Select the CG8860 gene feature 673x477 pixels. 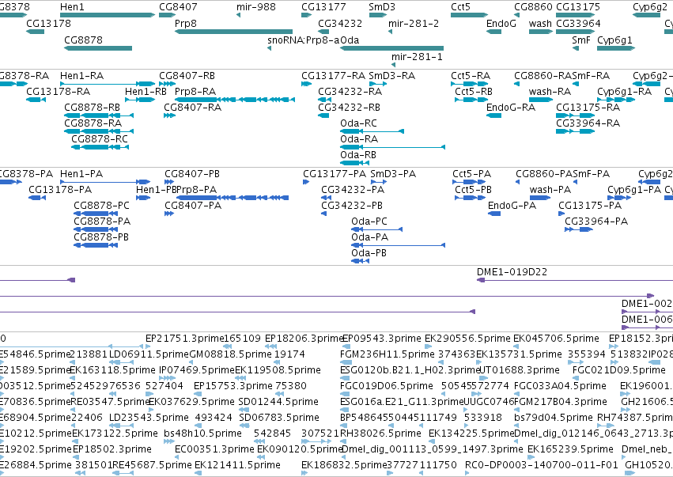[x=516, y=15]
